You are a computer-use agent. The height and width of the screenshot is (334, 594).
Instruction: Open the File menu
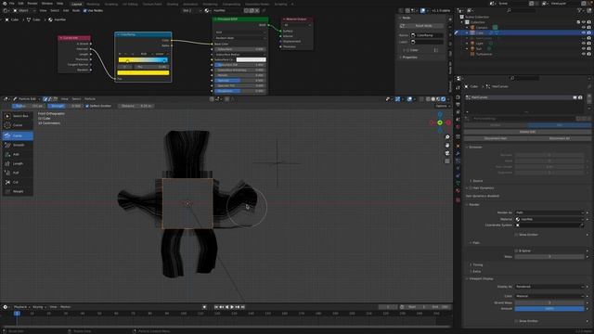12,4
